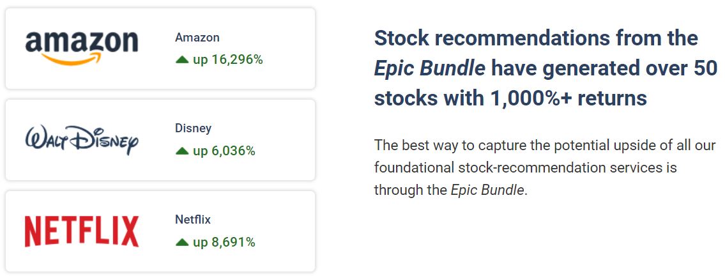This screenshot has width=725, height=276.
Task: Click the green up arrow beside 8,691%
Action: point(182,243)
